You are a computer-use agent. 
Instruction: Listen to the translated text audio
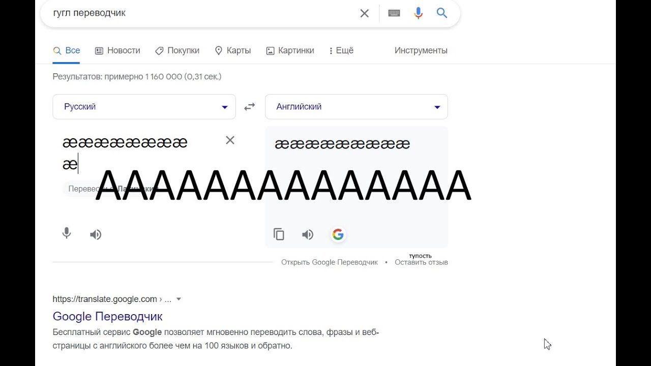click(308, 234)
